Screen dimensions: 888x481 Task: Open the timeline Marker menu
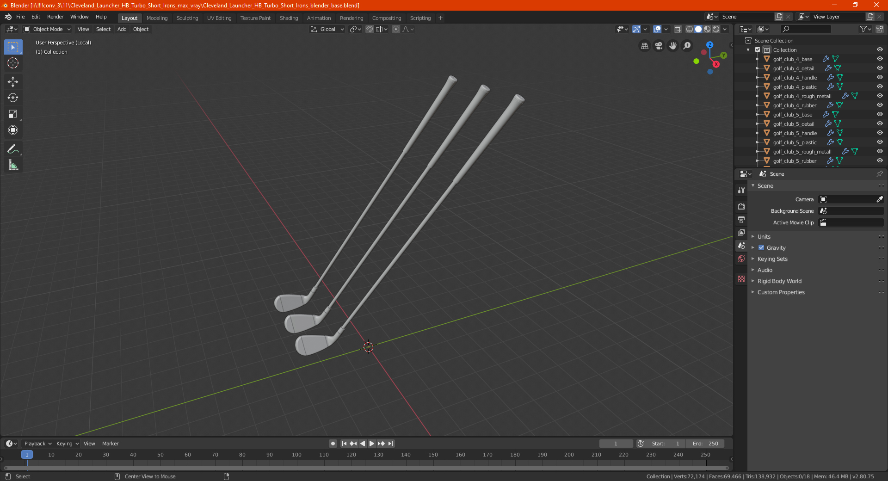click(x=110, y=444)
